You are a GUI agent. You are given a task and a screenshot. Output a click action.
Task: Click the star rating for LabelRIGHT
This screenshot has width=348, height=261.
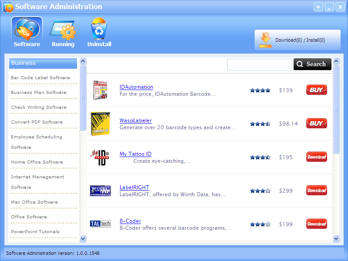(260, 191)
